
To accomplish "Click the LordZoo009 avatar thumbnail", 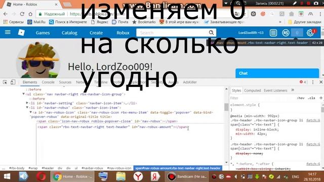I will pyautogui.click(x=38, y=61).
